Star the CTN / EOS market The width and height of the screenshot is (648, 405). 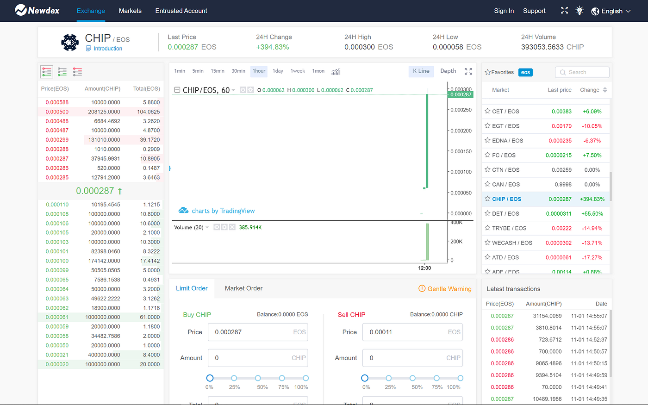coord(487,169)
